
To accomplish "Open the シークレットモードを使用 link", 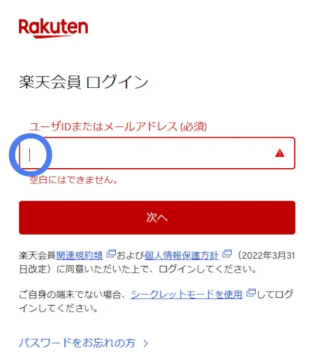I will click(187, 295).
